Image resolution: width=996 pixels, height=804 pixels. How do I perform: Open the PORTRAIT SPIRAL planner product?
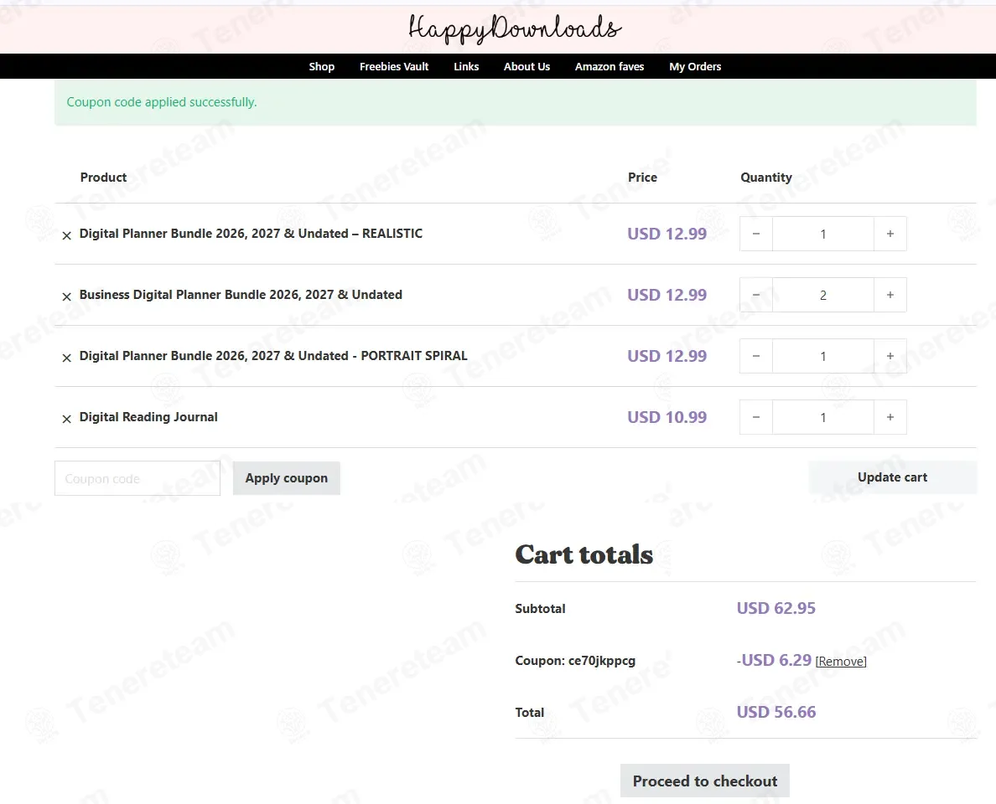(273, 356)
